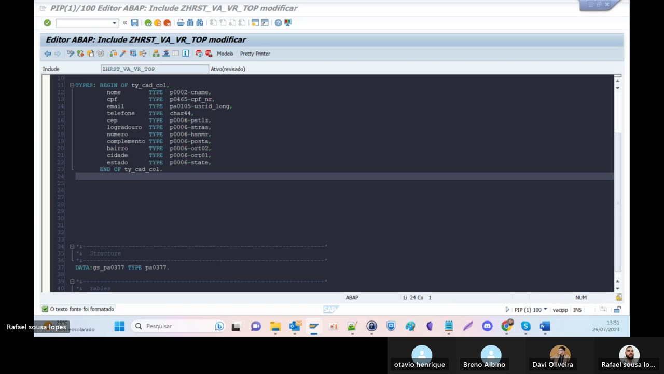Collapse the Structure comment block at line 34

pyautogui.click(x=72, y=247)
